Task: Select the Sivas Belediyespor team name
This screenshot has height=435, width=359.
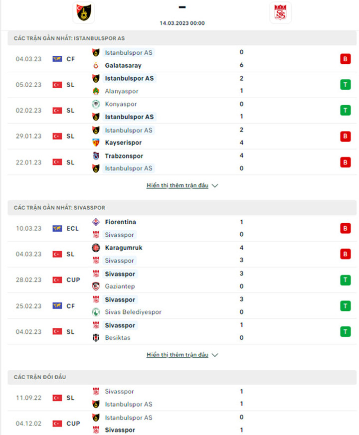Action: pyautogui.click(x=133, y=312)
